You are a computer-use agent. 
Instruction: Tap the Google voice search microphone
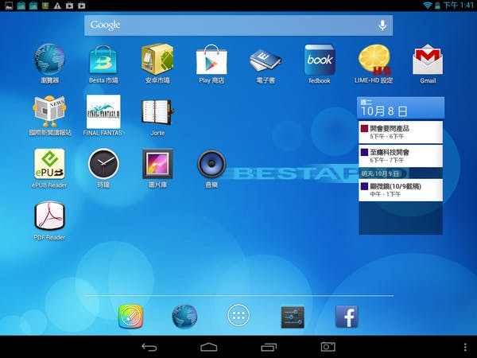[x=382, y=25]
